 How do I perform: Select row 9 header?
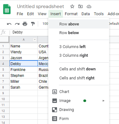tap(5, 93)
